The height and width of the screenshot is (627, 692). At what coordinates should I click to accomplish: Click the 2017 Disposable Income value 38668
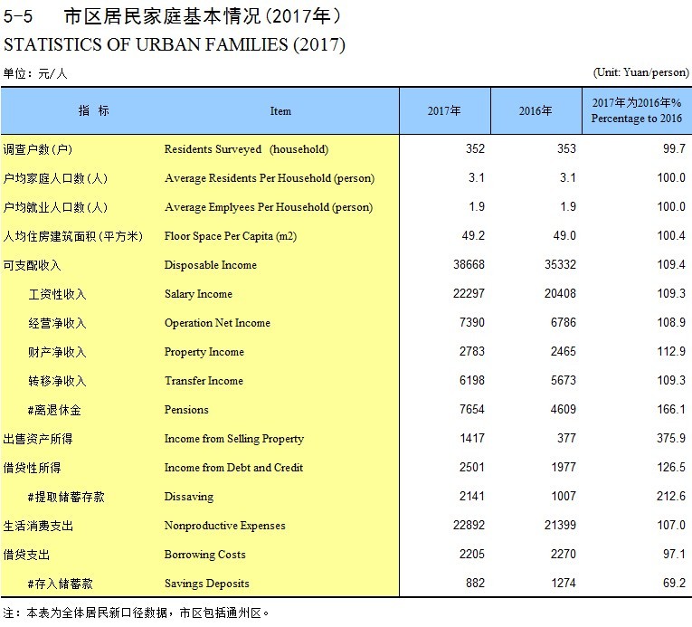click(x=468, y=265)
